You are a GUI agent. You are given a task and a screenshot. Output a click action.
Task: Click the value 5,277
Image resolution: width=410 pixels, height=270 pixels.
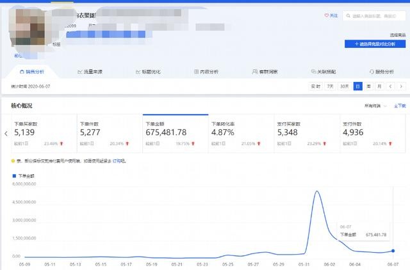pyautogui.click(x=90, y=132)
